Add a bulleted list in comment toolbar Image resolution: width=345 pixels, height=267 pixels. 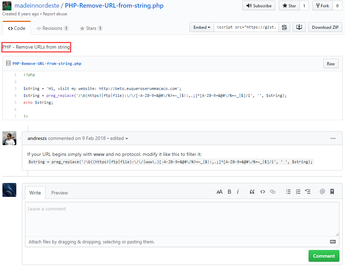click(x=288, y=192)
